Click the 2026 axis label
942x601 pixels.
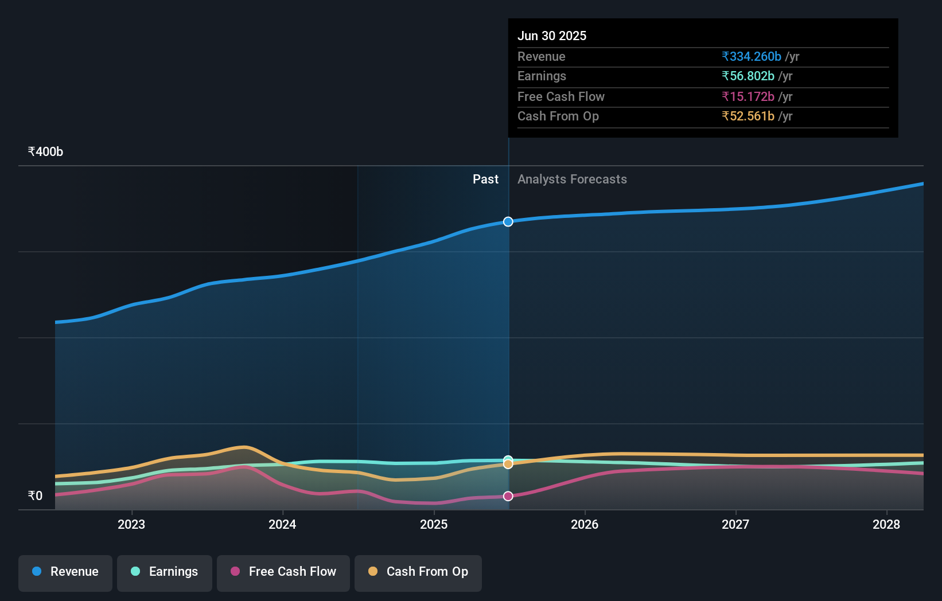tap(585, 524)
